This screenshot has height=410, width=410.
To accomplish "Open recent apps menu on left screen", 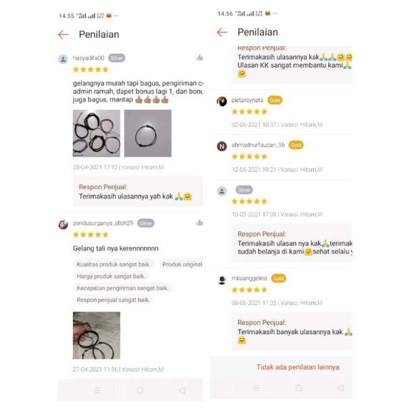I will [x=97, y=390].
